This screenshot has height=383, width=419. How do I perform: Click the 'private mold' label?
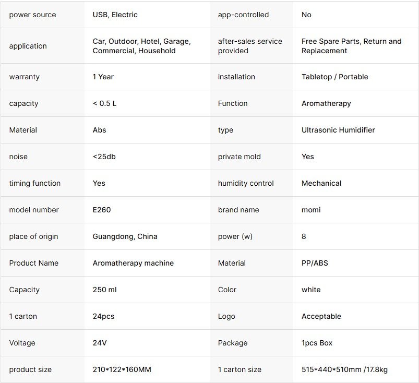pos(239,157)
